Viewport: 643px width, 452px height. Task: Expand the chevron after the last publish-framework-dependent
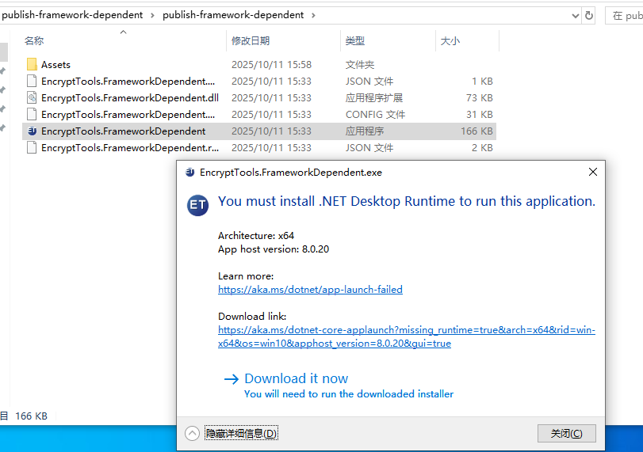(314, 15)
